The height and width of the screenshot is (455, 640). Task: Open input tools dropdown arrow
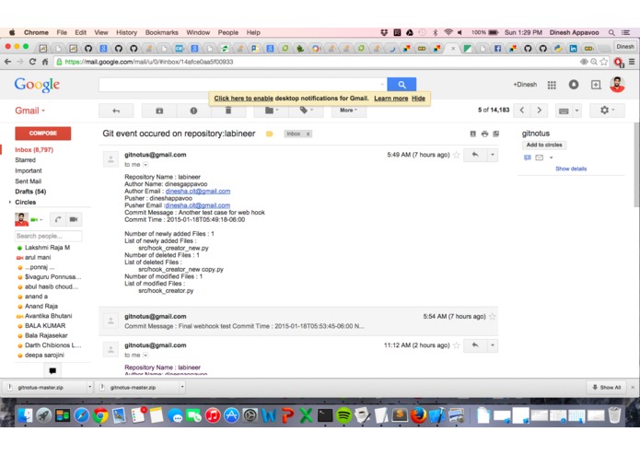pos(576,111)
